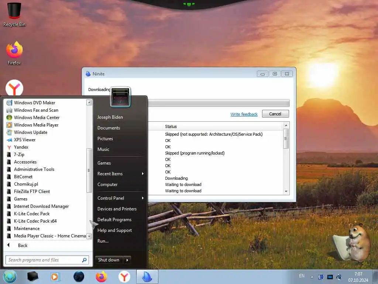Click the Windows Media Player program icon
The width and height of the screenshot is (378, 284).
(9, 125)
